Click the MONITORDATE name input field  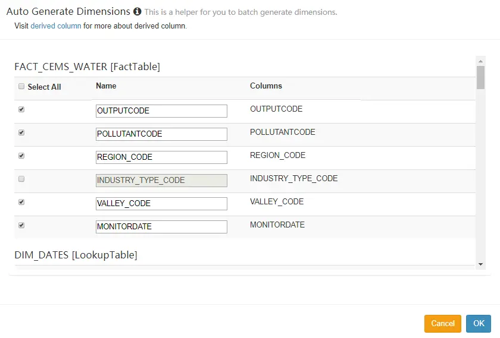[x=161, y=227]
